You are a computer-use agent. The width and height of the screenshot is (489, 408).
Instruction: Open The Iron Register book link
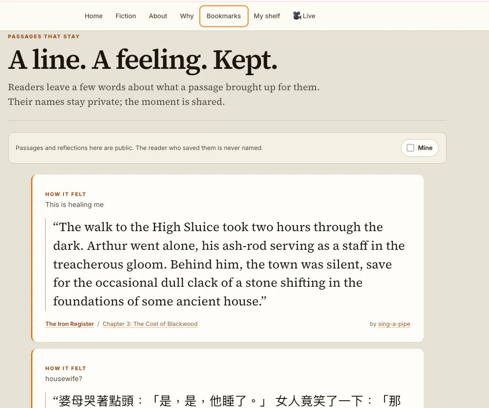69,324
